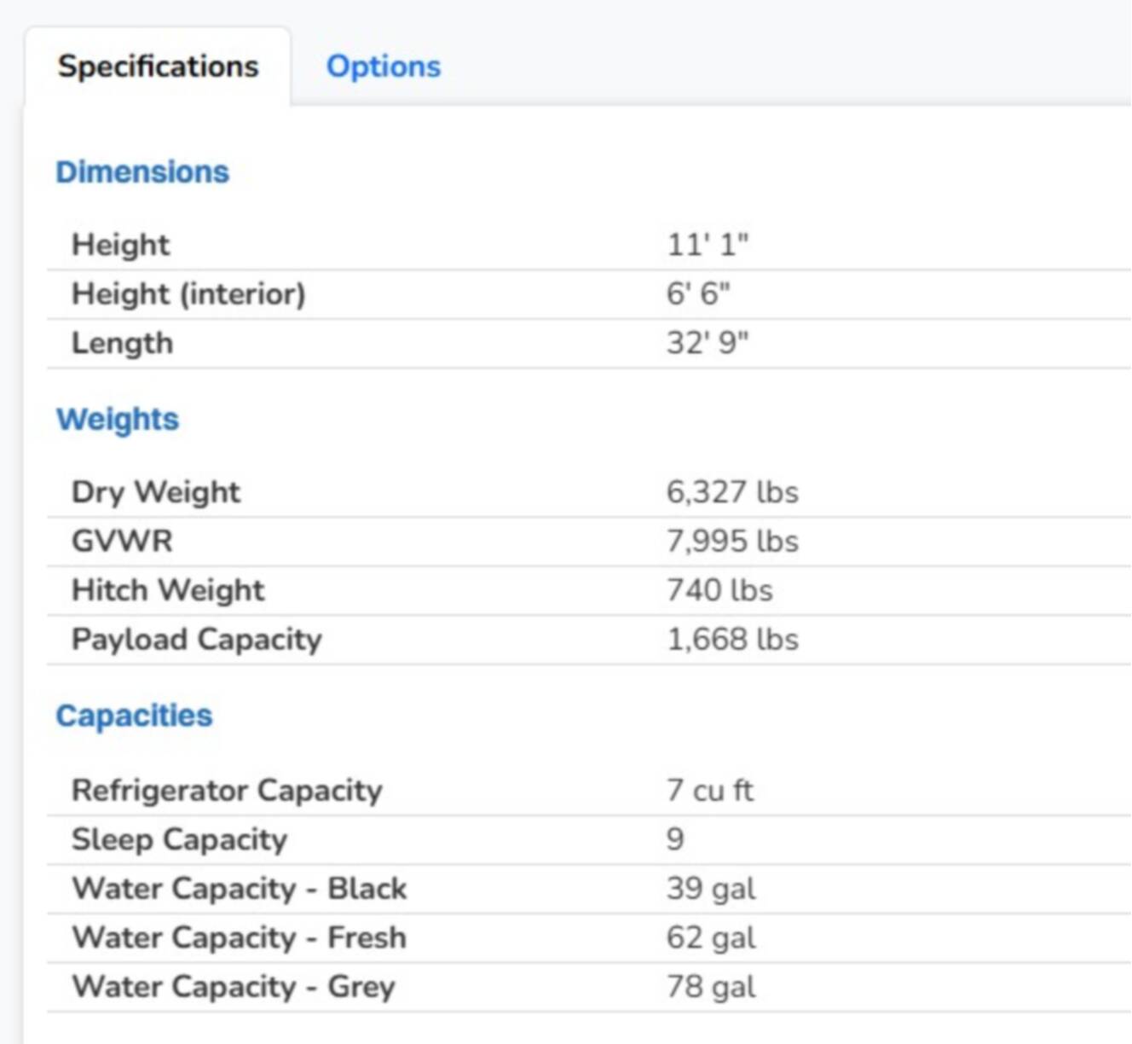Viewport: 1132px width, 1044px height.
Task: Click the Refrigerator Capacity label
Action: point(227,791)
